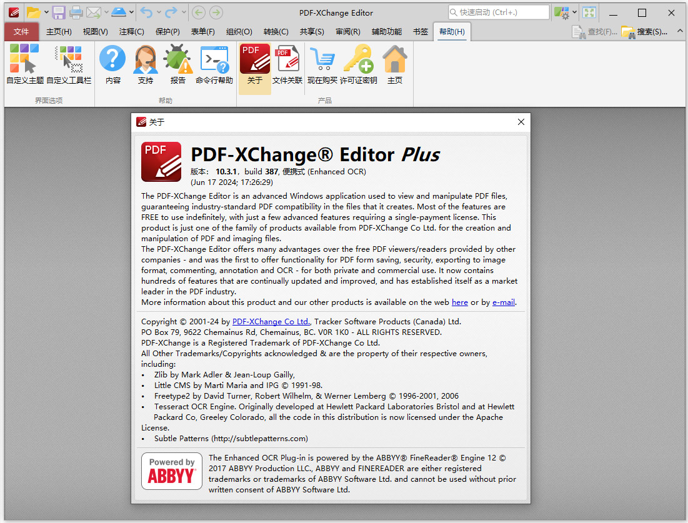
Task: Open the 转换(C) ribbon tab
Action: (x=275, y=31)
